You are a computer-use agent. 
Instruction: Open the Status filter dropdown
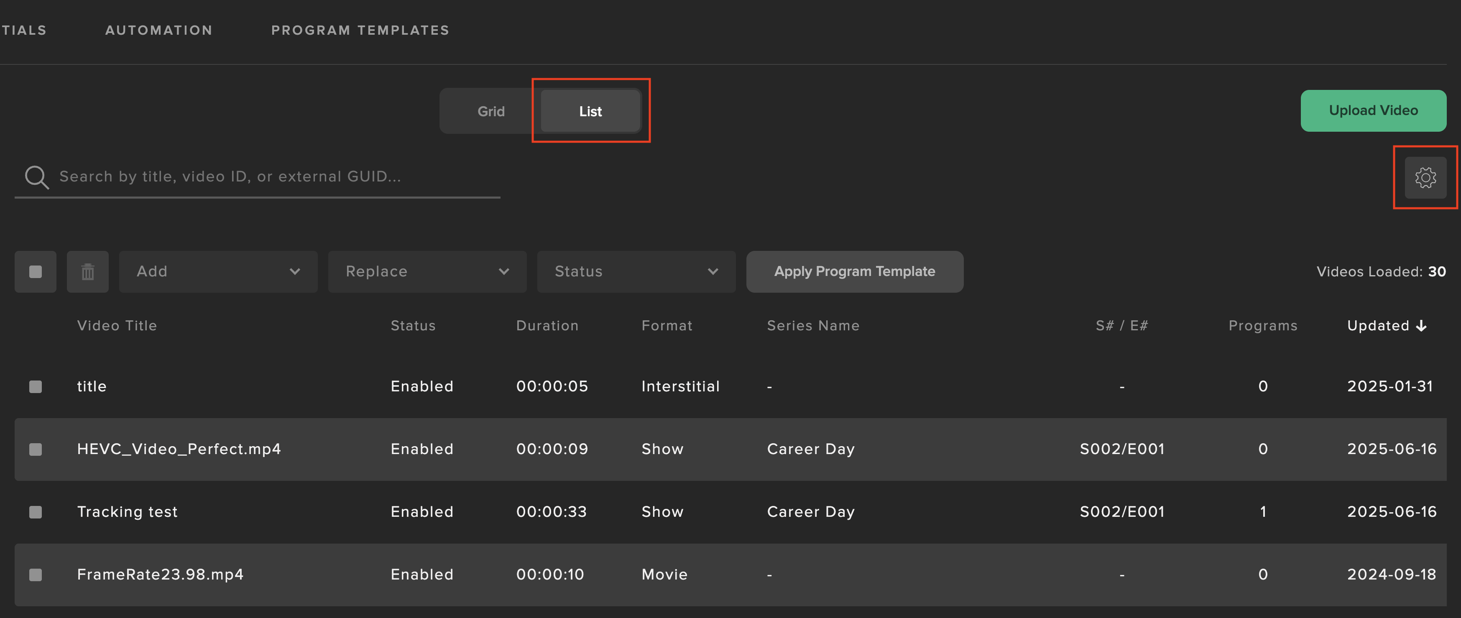[x=636, y=272]
